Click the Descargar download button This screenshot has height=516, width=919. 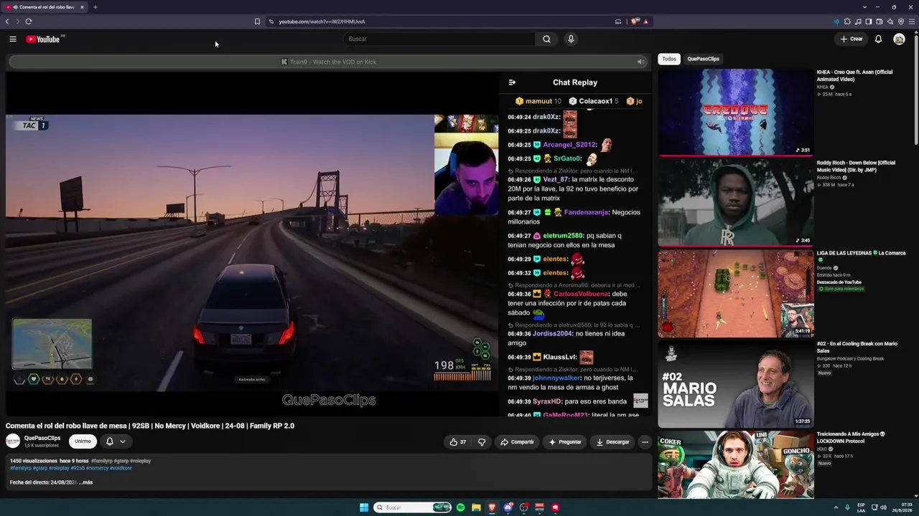[612, 442]
